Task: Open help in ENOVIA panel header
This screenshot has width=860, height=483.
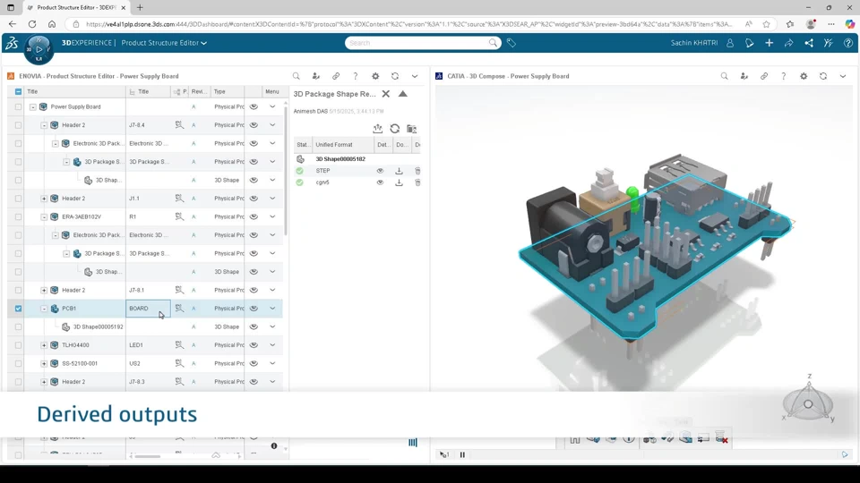Action: coord(356,76)
